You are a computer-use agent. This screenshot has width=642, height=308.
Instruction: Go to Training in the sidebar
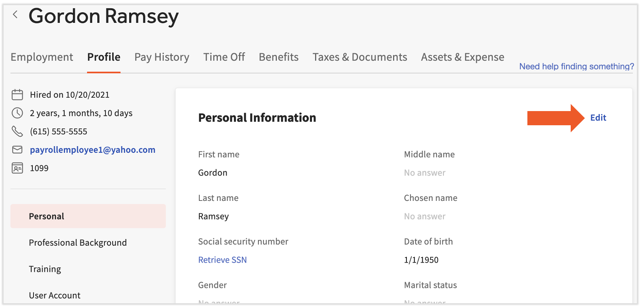(45, 269)
